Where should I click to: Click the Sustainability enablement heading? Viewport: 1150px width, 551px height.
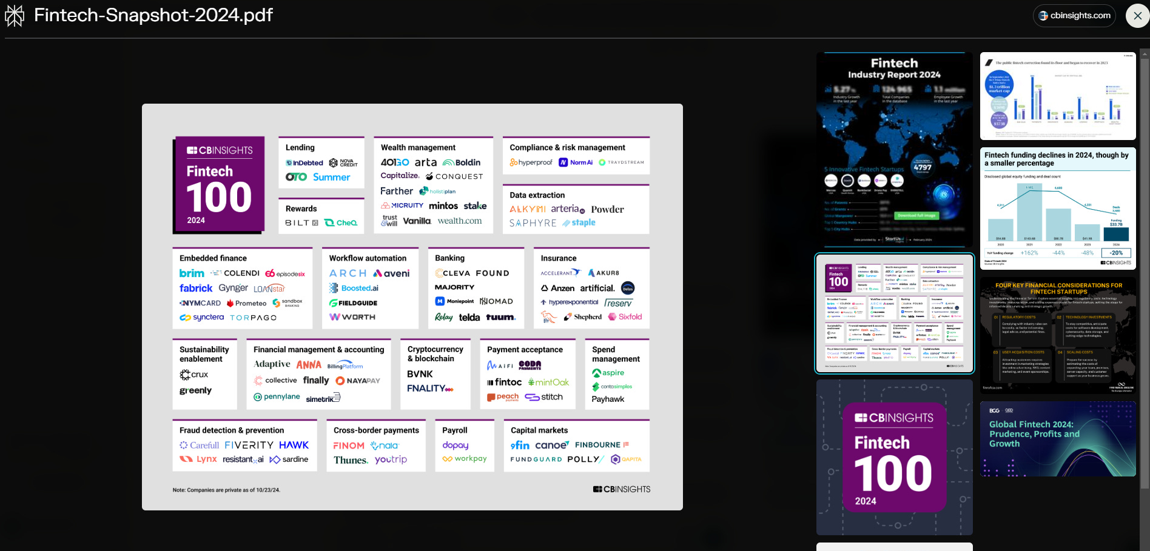(x=204, y=354)
